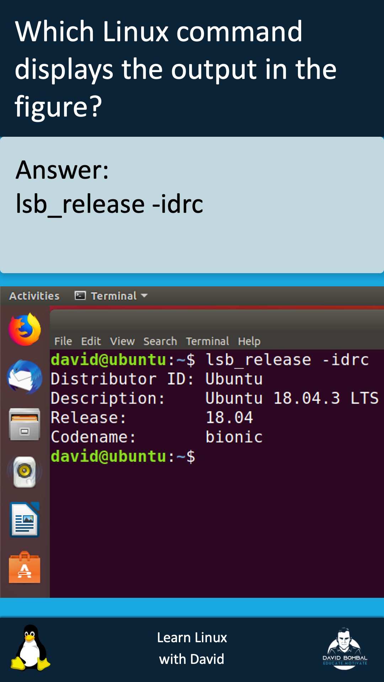Click the Terminal icon in top bar
Image resolution: width=384 pixels, height=682 pixels.
pyautogui.click(x=80, y=296)
